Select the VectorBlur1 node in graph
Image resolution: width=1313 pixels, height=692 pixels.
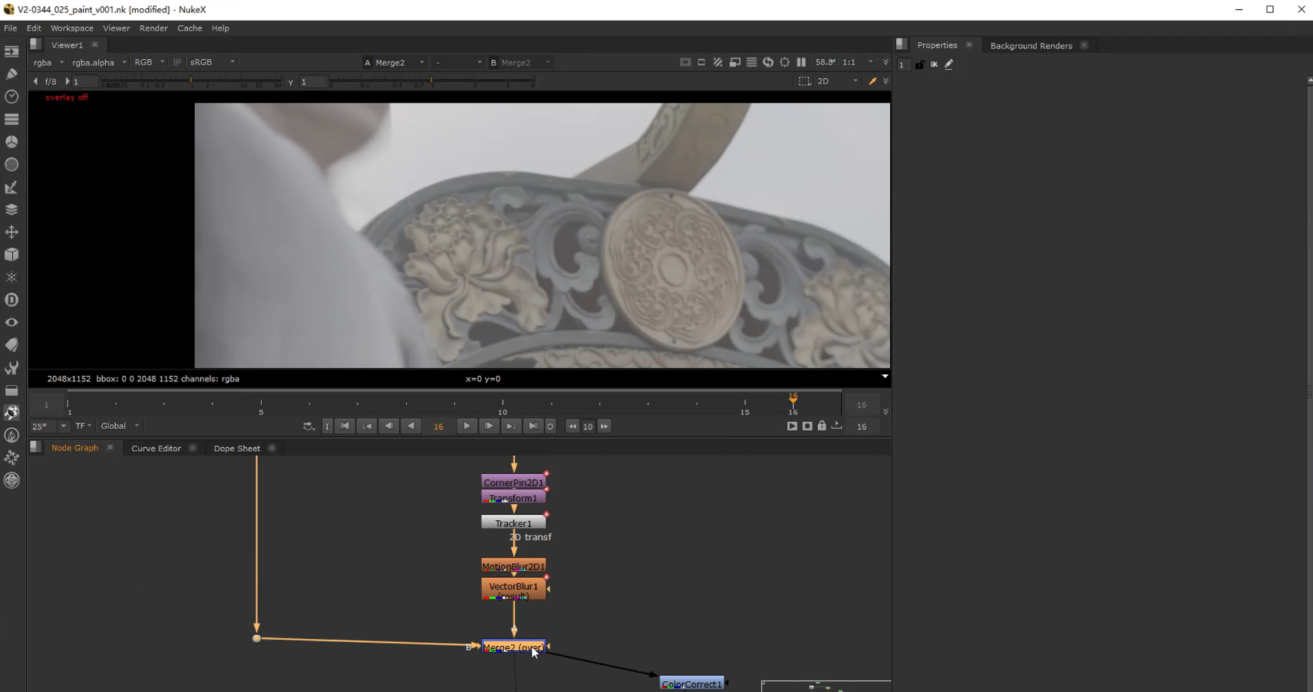coord(513,588)
